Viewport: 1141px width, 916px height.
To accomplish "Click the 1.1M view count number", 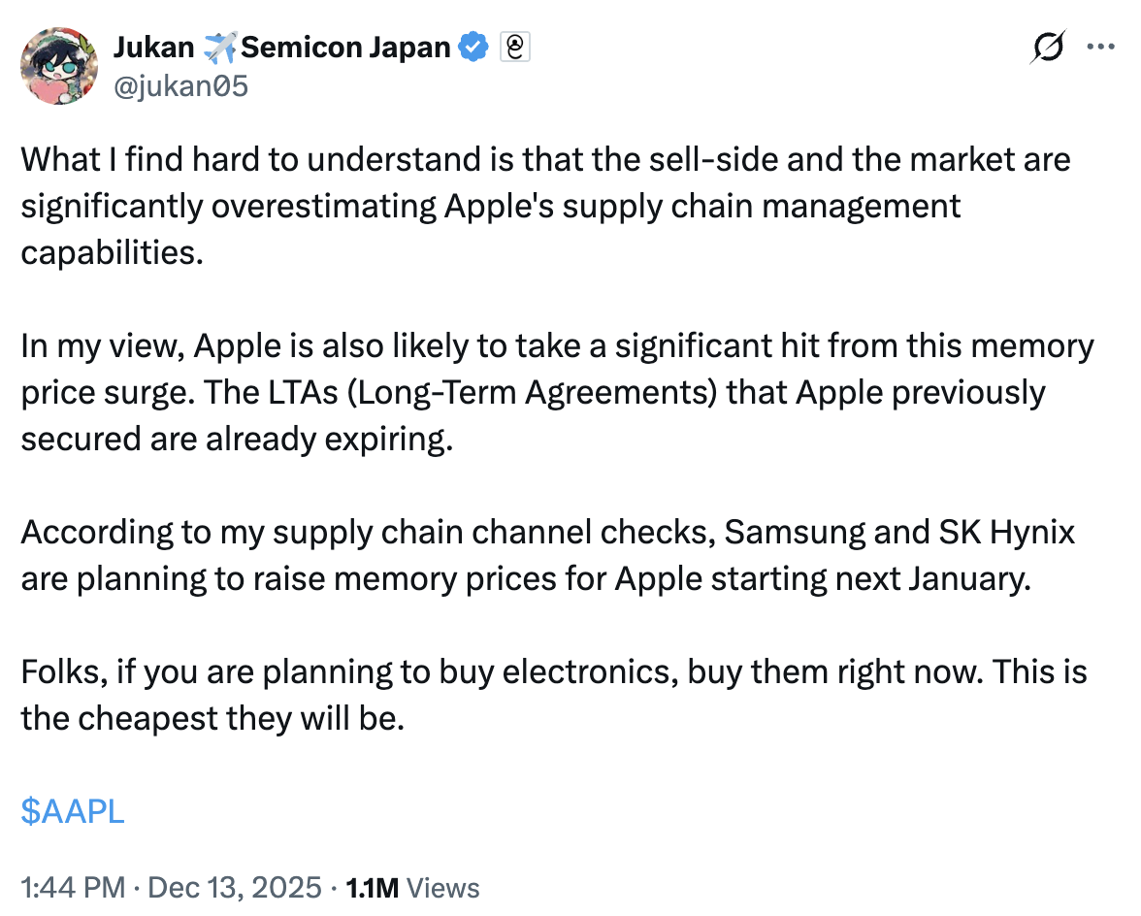I will click(370, 887).
